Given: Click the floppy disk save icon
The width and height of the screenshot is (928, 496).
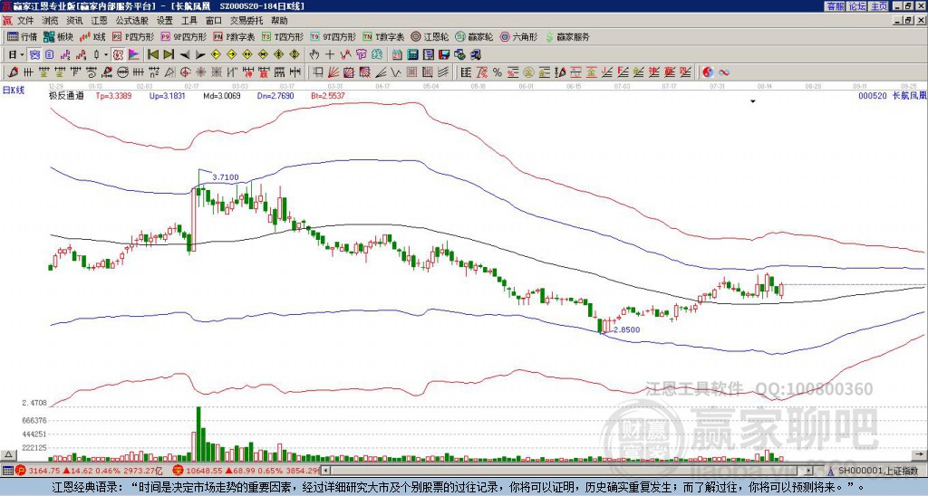Looking at the screenshot, I should pos(444,55).
